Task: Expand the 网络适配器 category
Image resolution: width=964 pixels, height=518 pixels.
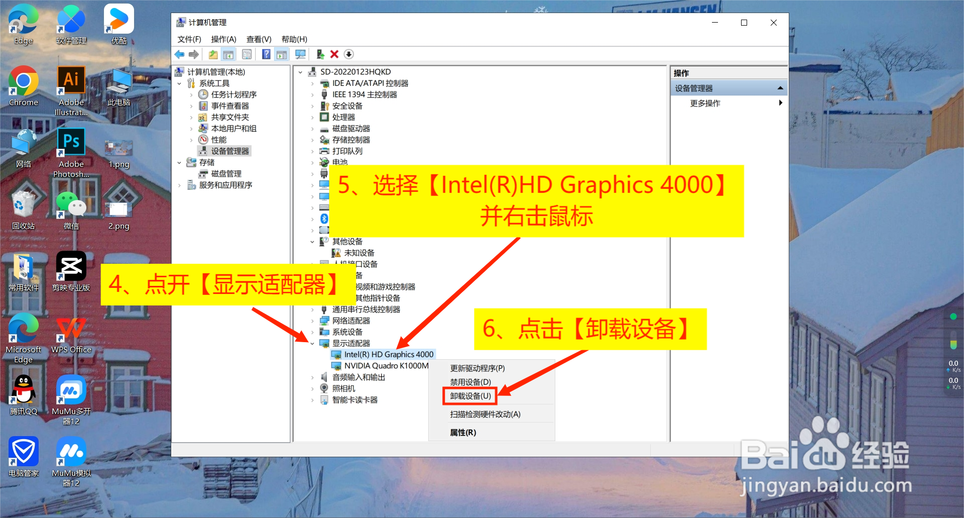Action: point(312,321)
